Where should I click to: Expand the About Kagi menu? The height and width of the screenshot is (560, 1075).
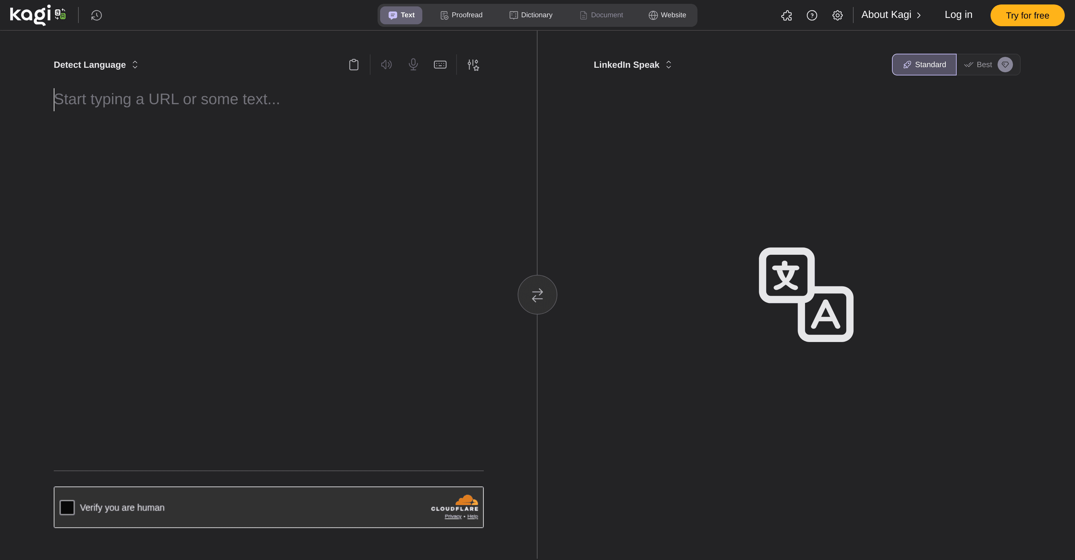890,15
